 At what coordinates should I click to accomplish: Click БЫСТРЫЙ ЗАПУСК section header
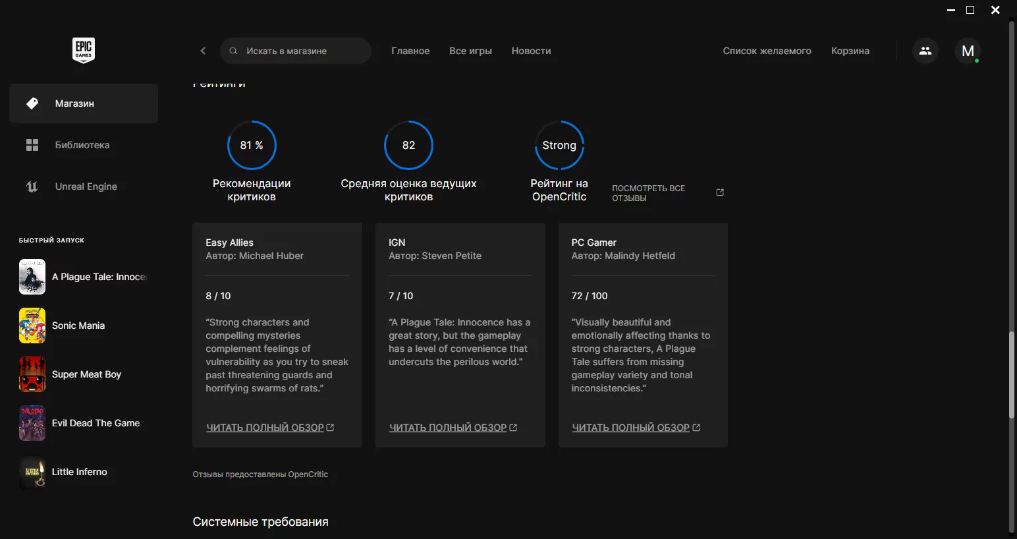tap(51, 241)
